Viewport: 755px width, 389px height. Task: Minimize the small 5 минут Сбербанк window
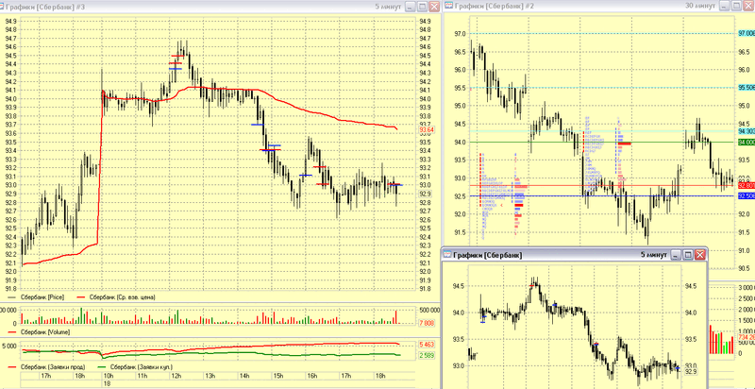click(676, 254)
